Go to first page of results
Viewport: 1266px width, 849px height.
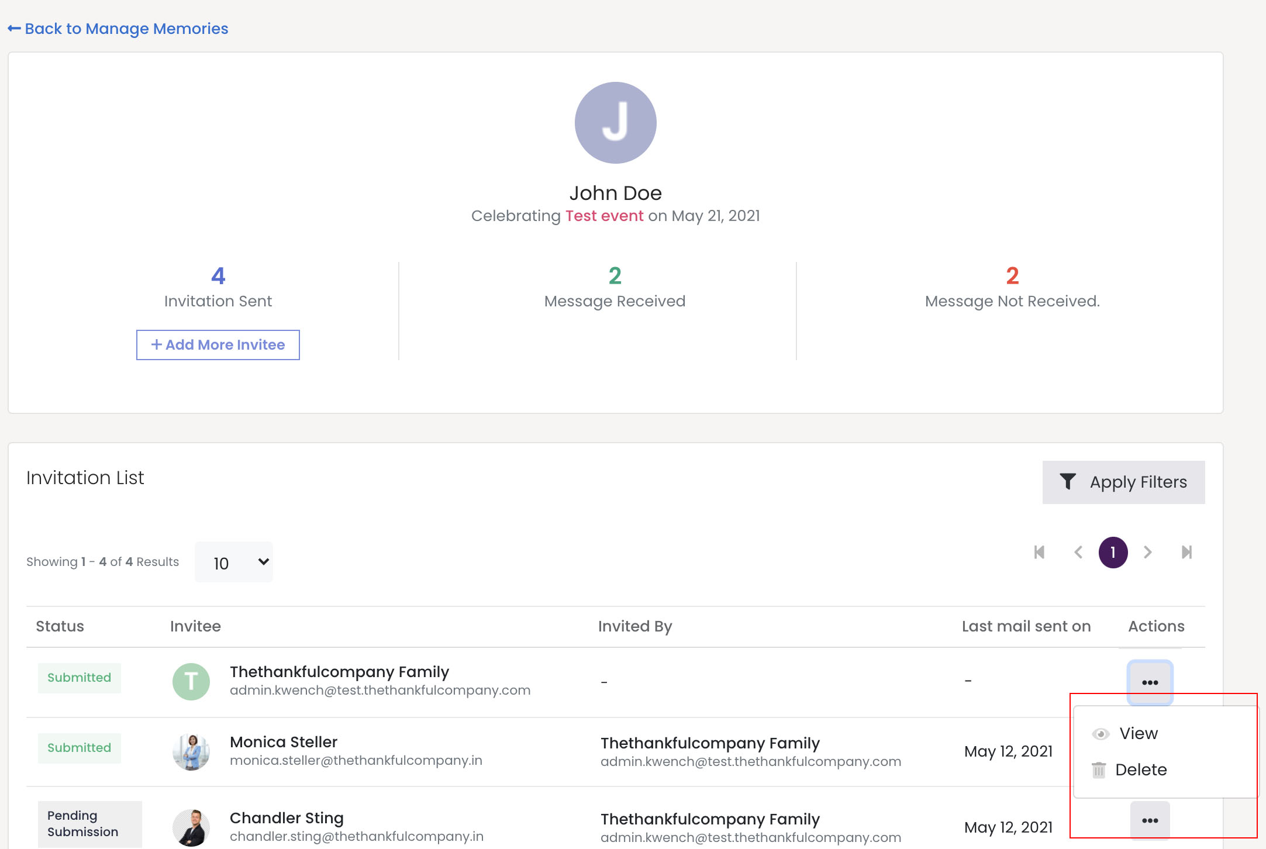tap(1039, 553)
